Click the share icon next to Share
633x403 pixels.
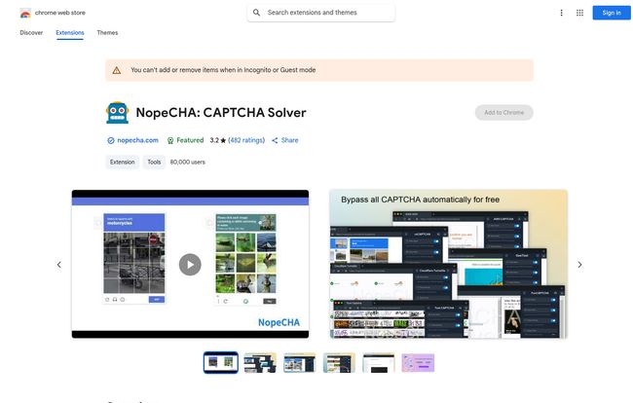275,140
